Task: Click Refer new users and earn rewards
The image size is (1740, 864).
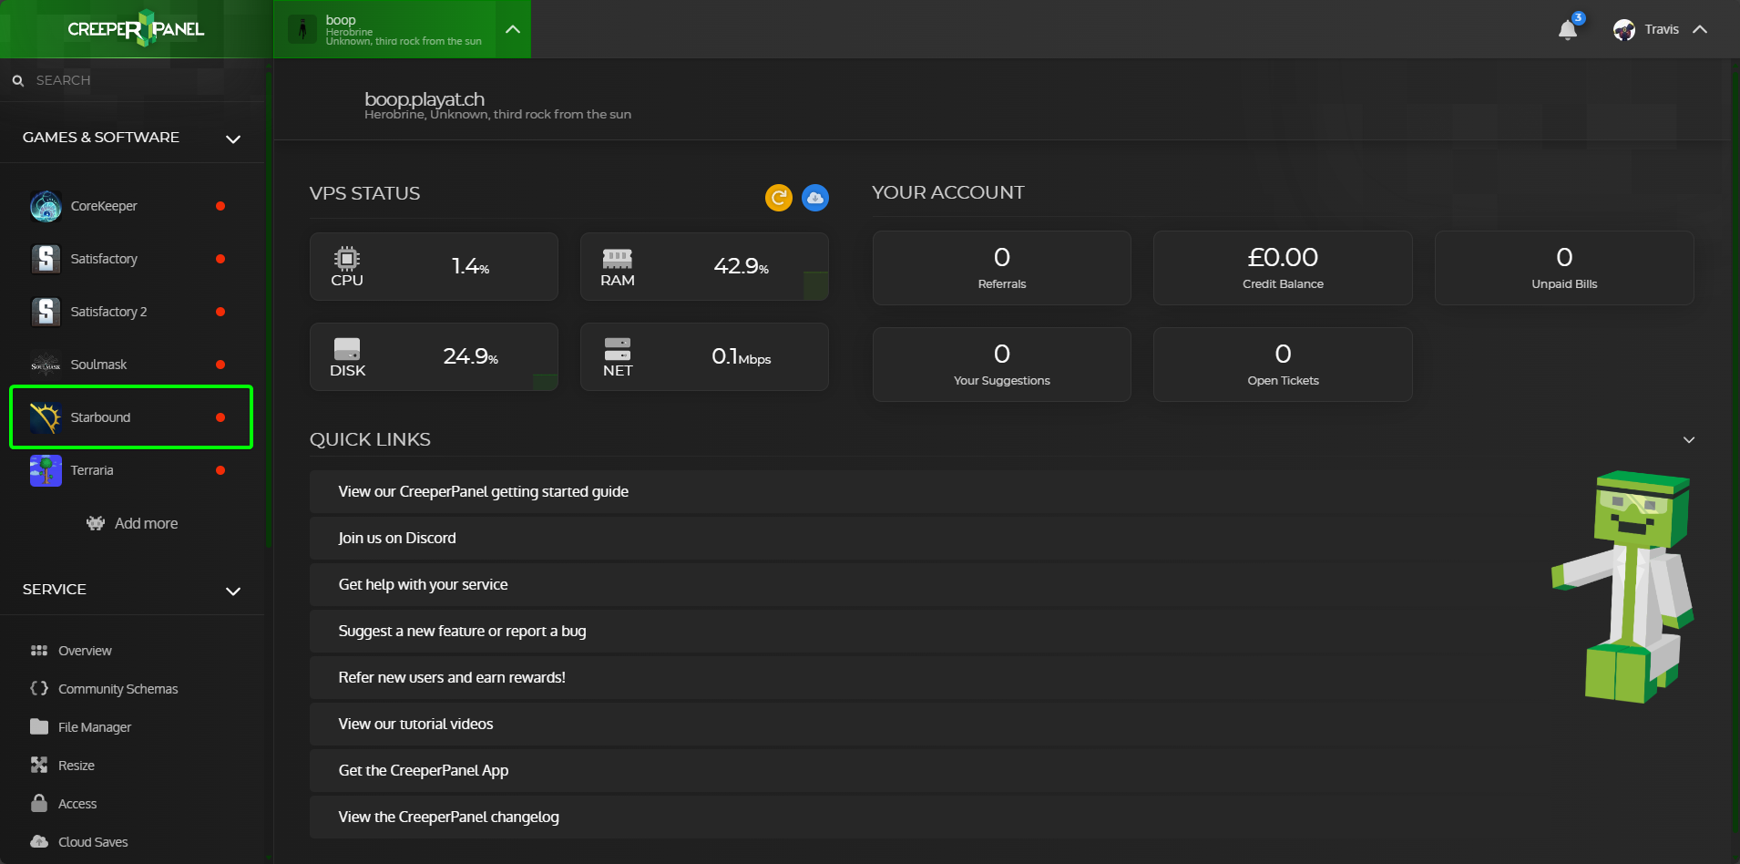Action: [452, 678]
